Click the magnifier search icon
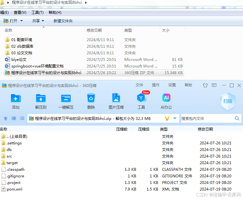 pyautogui.click(x=237, y=118)
